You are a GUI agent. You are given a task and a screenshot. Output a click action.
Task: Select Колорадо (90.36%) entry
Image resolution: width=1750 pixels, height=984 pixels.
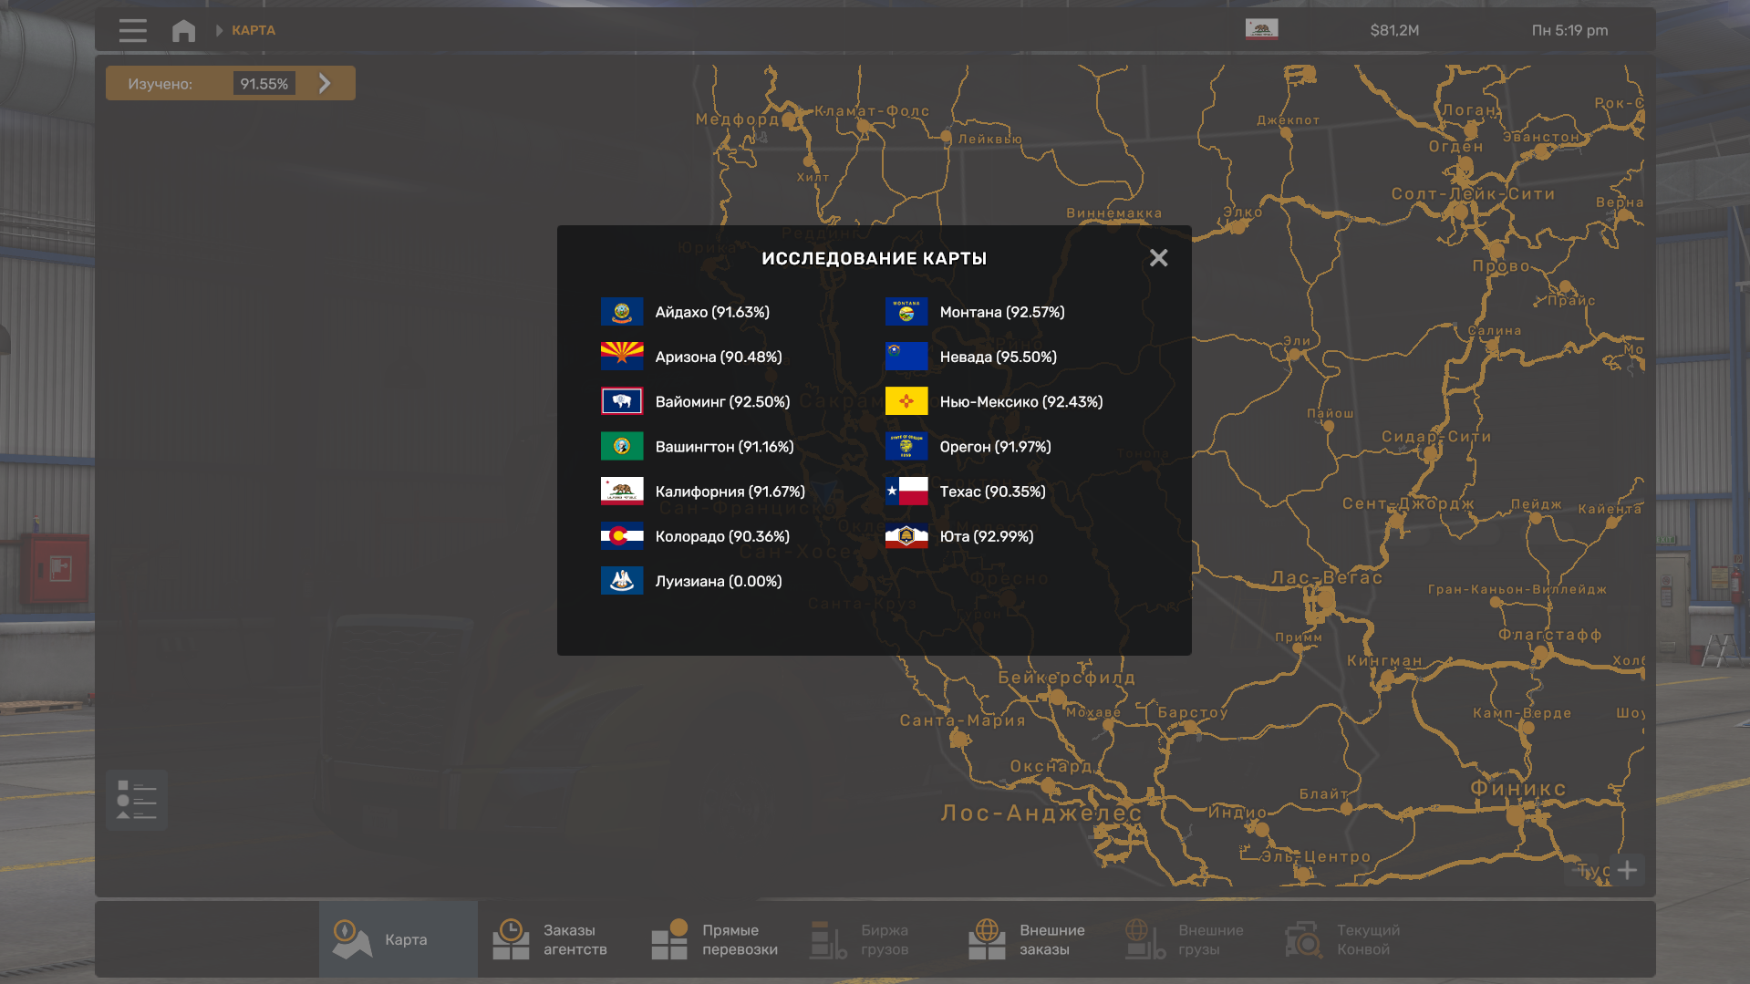pos(722,536)
